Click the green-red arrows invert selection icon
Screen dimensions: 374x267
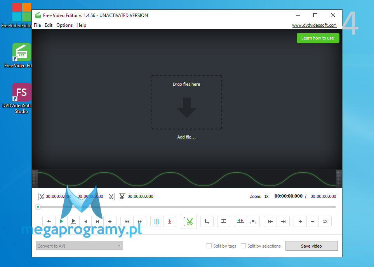tap(240, 222)
